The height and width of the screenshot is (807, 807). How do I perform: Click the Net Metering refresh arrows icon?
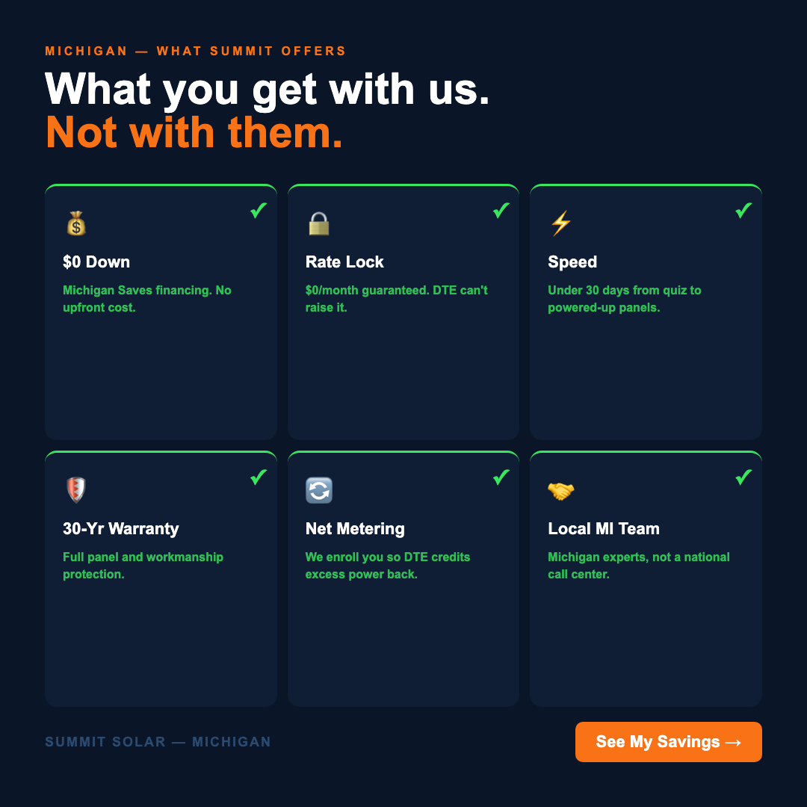[x=319, y=490]
